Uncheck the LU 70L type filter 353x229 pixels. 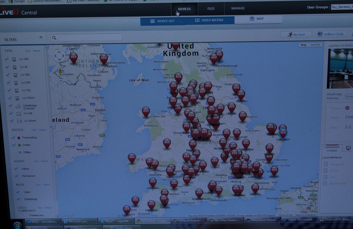9,90
